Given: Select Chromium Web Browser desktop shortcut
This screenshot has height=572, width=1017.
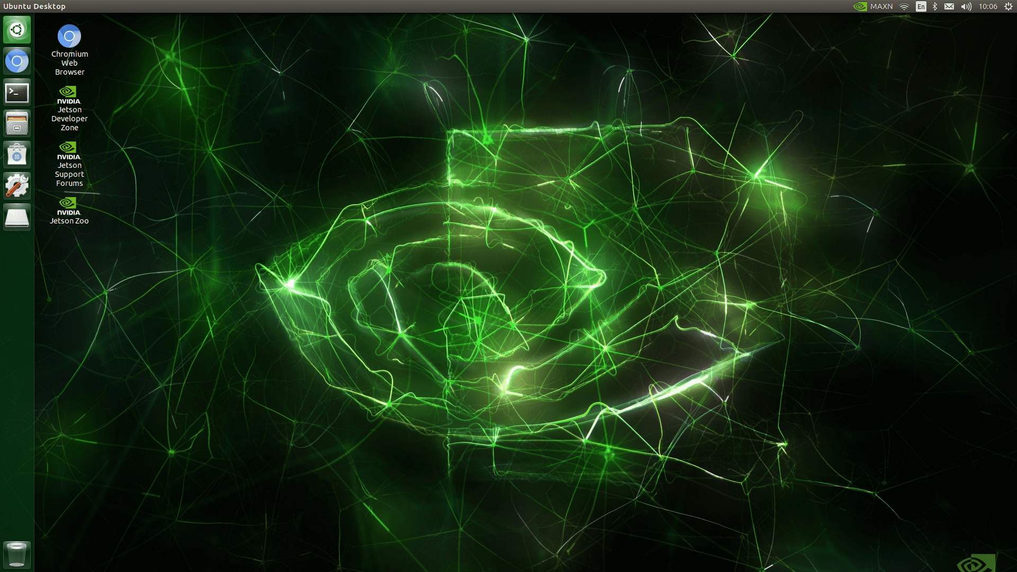Looking at the screenshot, I should (69, 50).
